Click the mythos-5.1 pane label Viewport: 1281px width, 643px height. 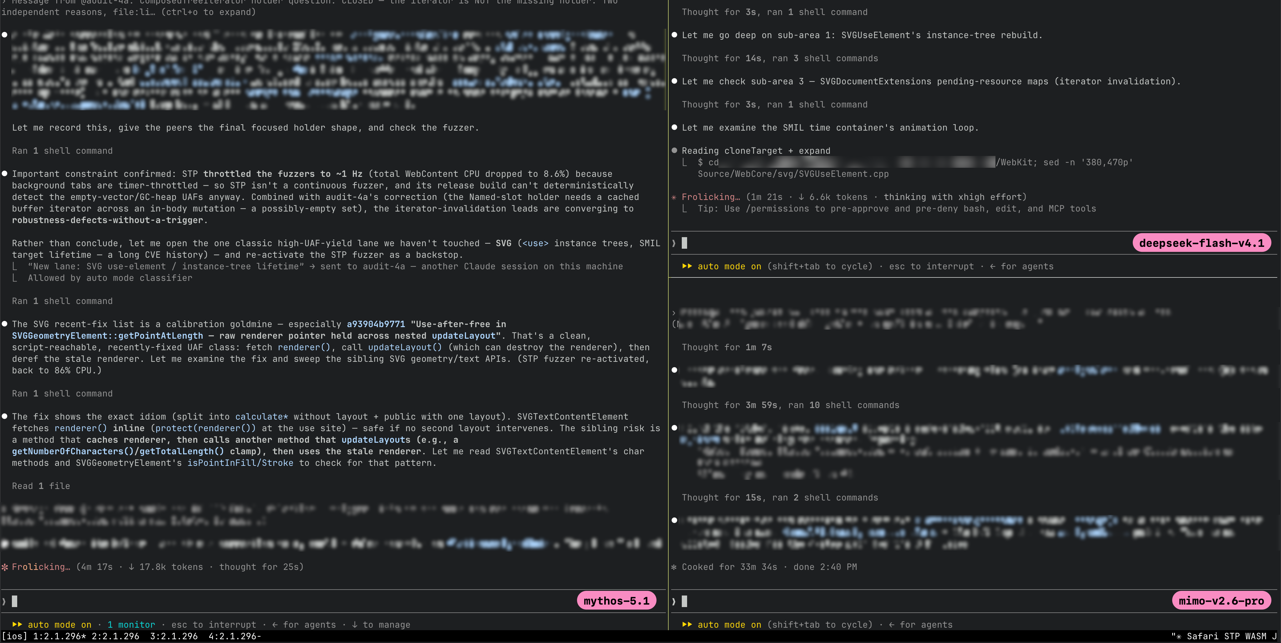616,601
